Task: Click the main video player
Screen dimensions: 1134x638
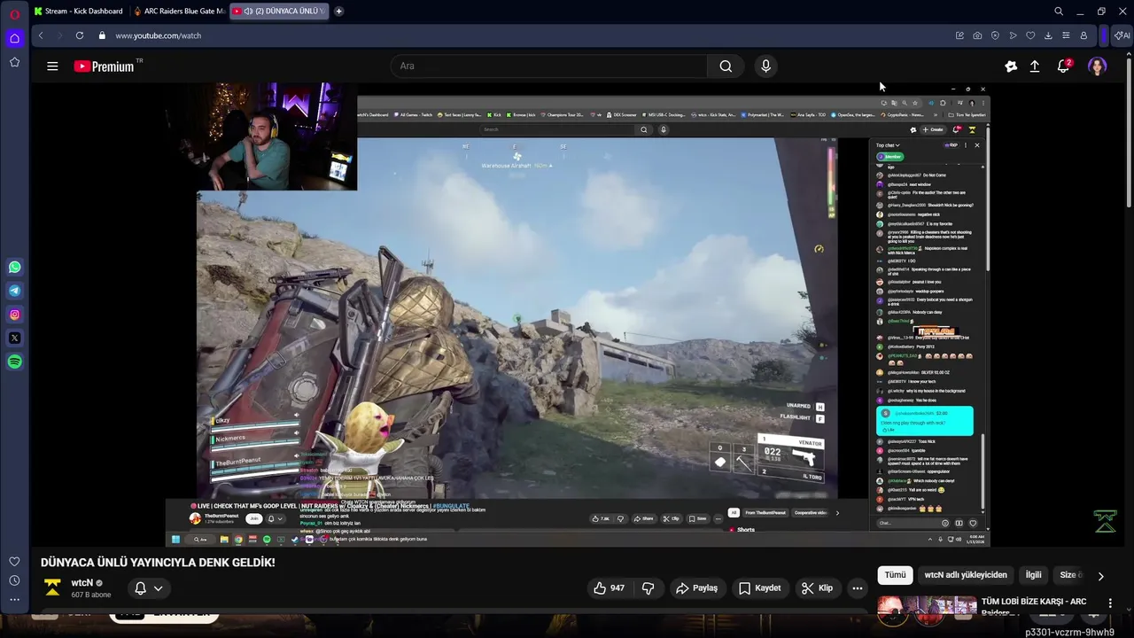Action: [577, 315]
